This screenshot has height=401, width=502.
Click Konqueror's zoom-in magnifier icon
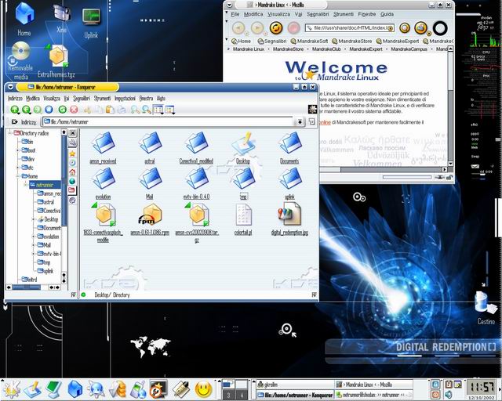click(x=135, y=110)
